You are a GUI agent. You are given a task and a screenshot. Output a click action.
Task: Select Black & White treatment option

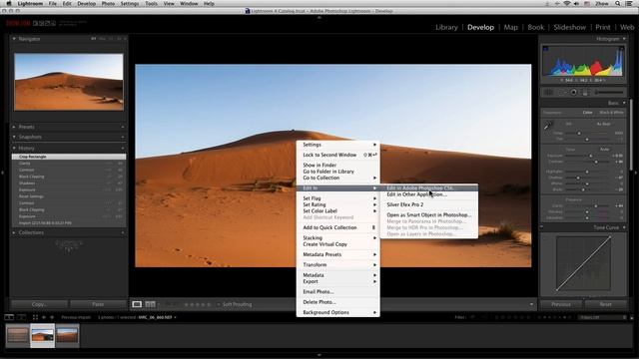[x=612, y=113]
